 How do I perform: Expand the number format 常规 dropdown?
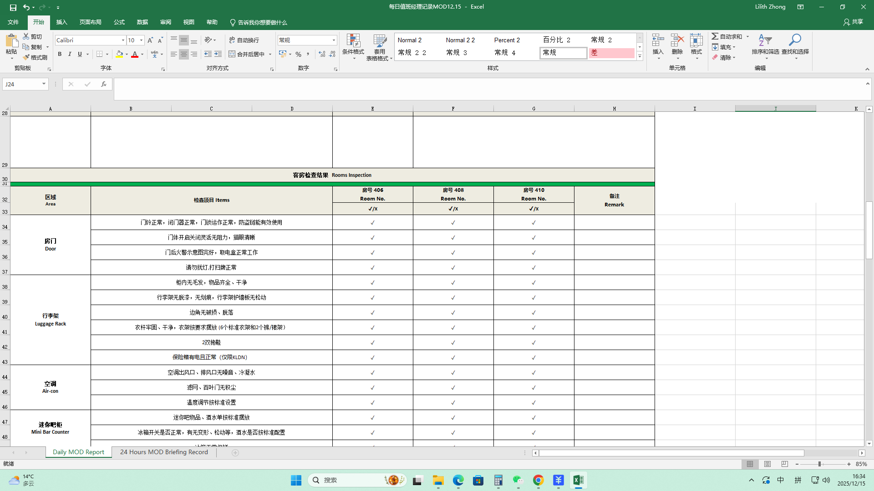tap(334, 40)
